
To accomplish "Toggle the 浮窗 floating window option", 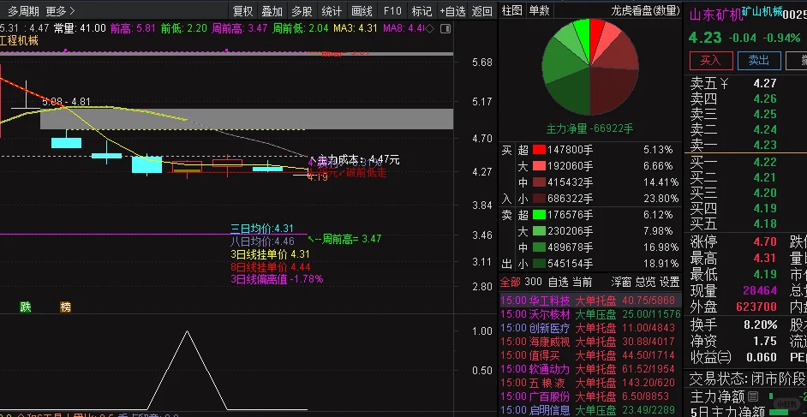I will tap(621, 282).
